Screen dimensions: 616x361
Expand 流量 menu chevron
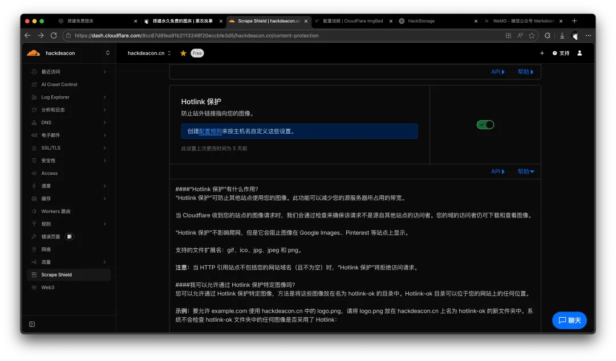pyautogui.click(x=105, y=262)
